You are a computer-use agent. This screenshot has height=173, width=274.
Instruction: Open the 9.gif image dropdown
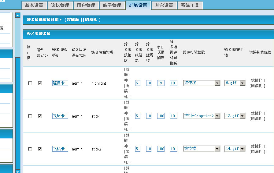pyautogui.click(x=235, y=83)
